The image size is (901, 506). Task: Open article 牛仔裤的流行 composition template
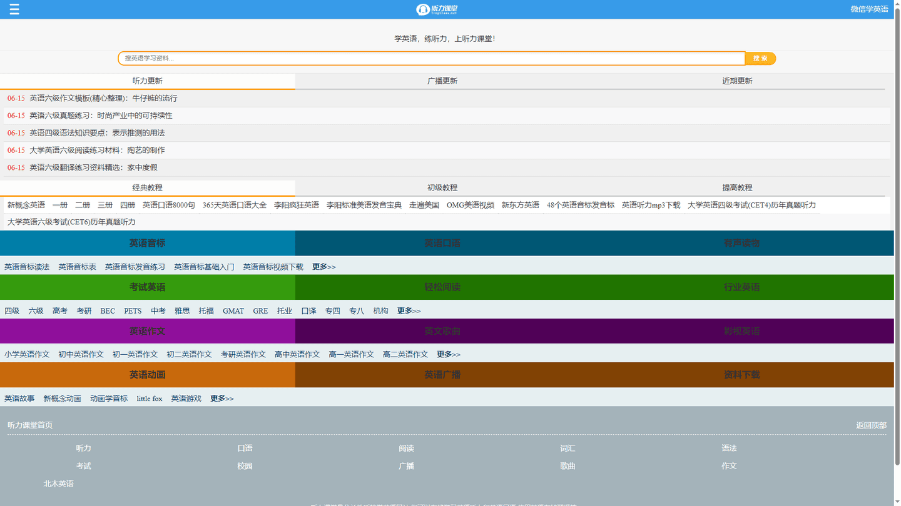pos(103,98)
